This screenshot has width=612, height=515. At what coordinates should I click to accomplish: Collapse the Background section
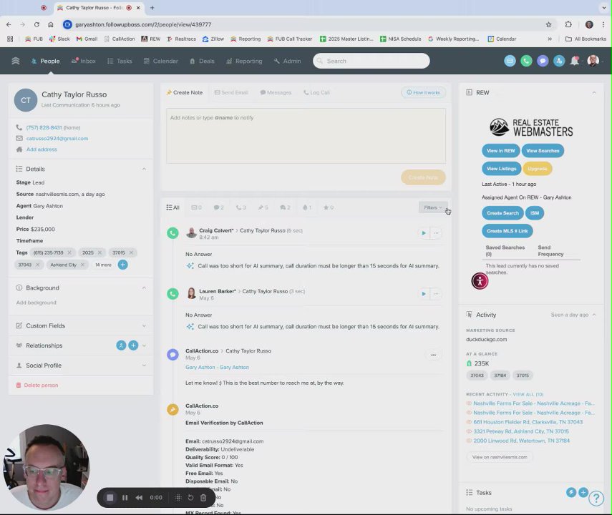click(144, 288)
